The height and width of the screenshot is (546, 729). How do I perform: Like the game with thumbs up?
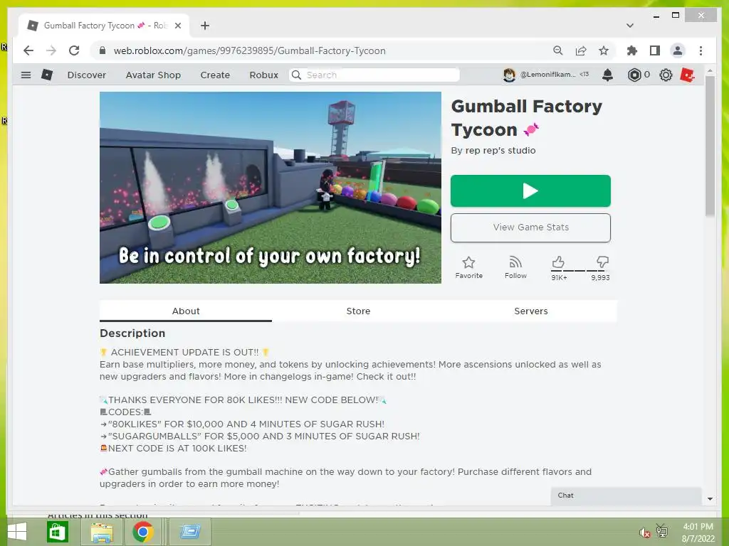point(558,262)
